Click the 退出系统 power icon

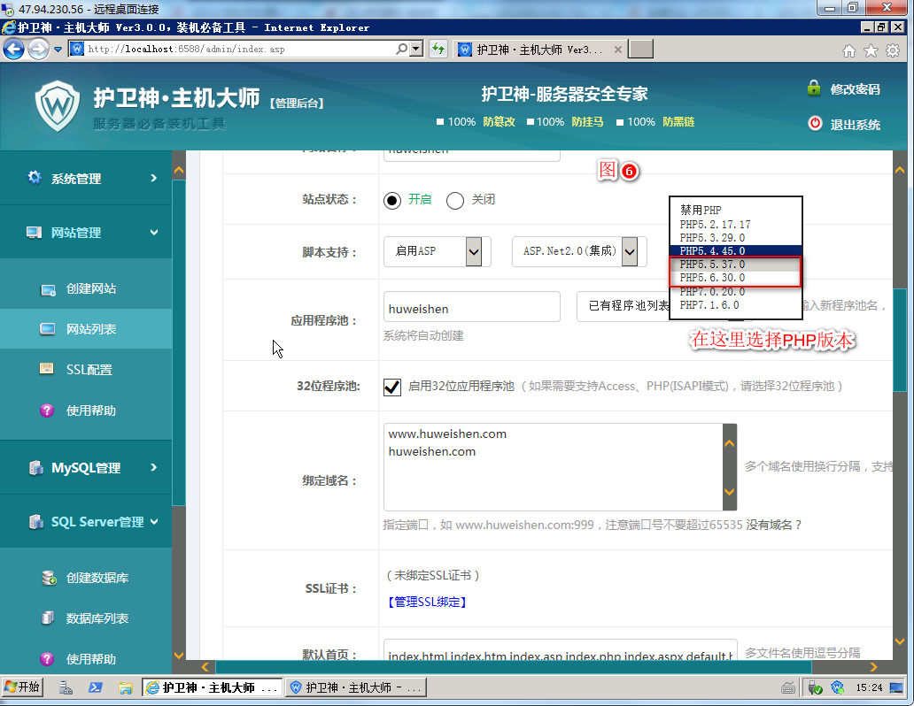click(x=815, y=124)
